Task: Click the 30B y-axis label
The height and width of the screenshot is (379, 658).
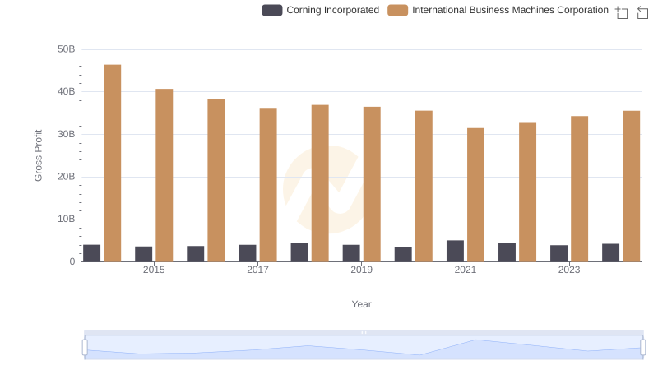Action: coord(67,134)
